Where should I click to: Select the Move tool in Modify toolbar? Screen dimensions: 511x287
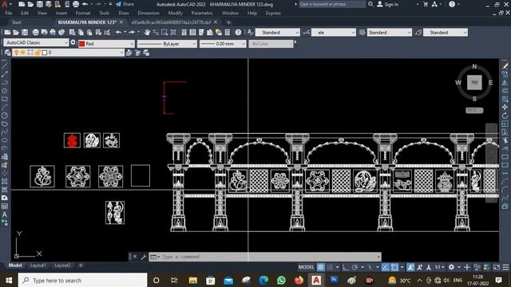pos(505,107)
